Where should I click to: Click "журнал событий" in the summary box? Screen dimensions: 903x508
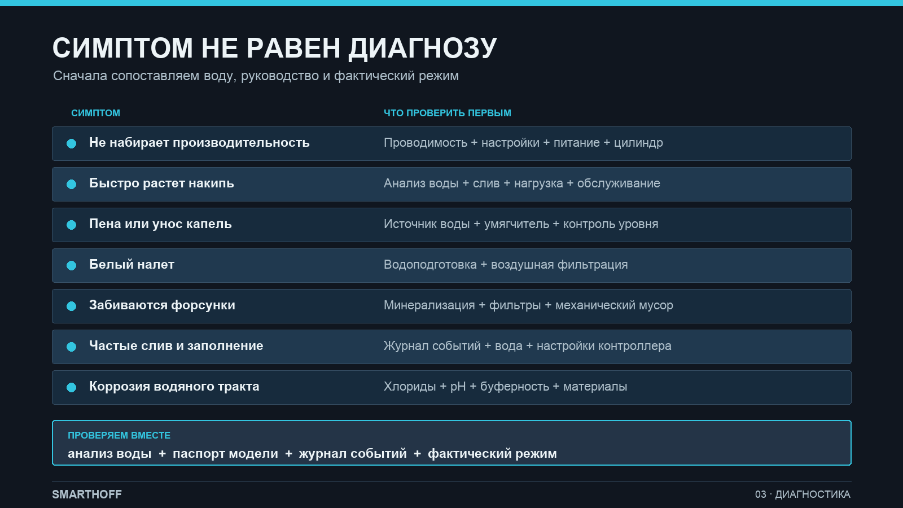click(353, 454)
